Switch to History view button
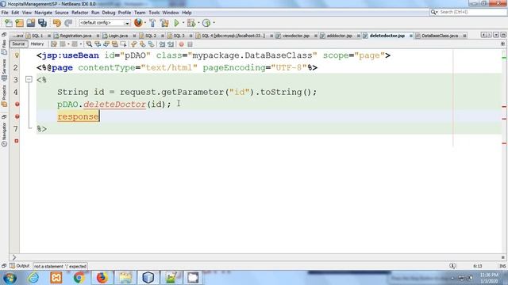Image resolution: width=508 pixels, height=285 pixels. point(37,44)
